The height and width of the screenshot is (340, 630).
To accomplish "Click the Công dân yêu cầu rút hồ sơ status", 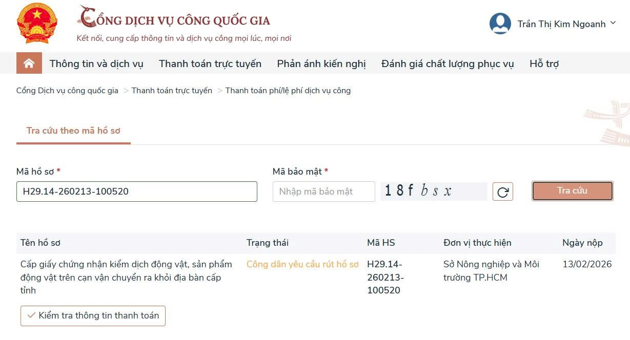I will tap(302, 264).
